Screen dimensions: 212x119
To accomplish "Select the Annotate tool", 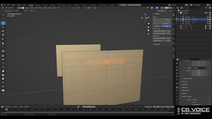I will coord(3,39).
